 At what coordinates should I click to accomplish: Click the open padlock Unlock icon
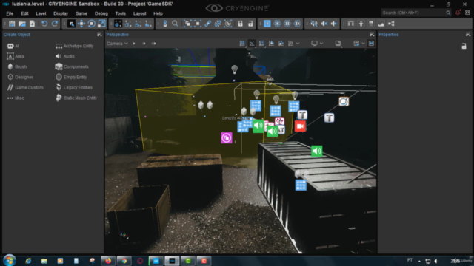pyautogui.click(x=250, y=24)
